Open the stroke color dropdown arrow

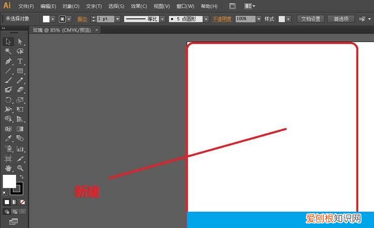(69, 19)
